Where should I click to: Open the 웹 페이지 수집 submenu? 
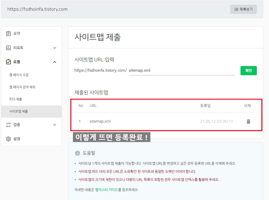point(19,75)
